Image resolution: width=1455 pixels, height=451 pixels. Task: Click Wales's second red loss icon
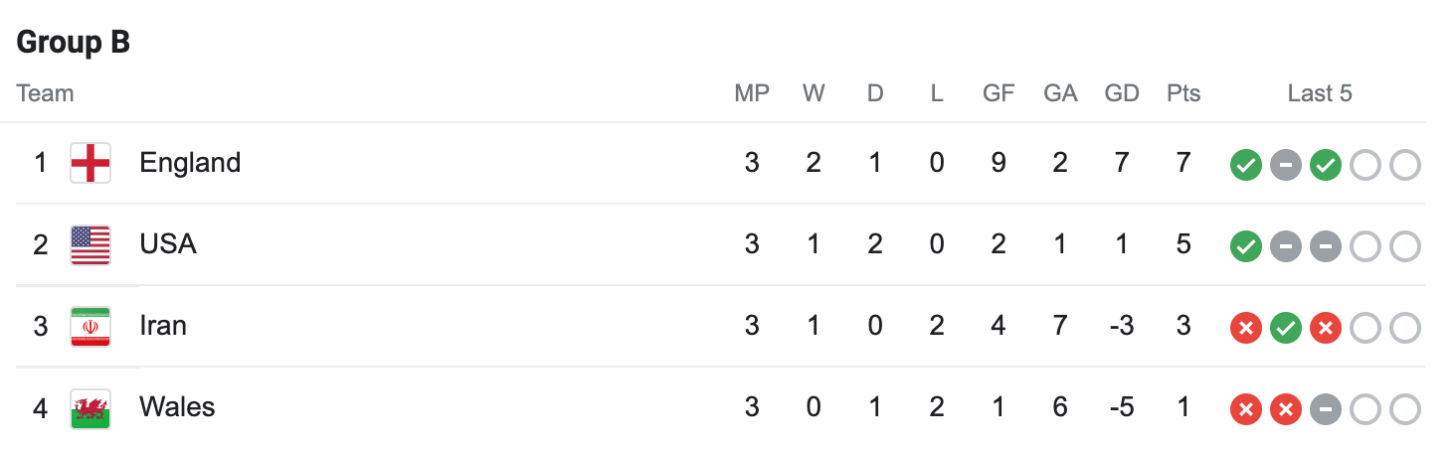(x=1285, y=409)
